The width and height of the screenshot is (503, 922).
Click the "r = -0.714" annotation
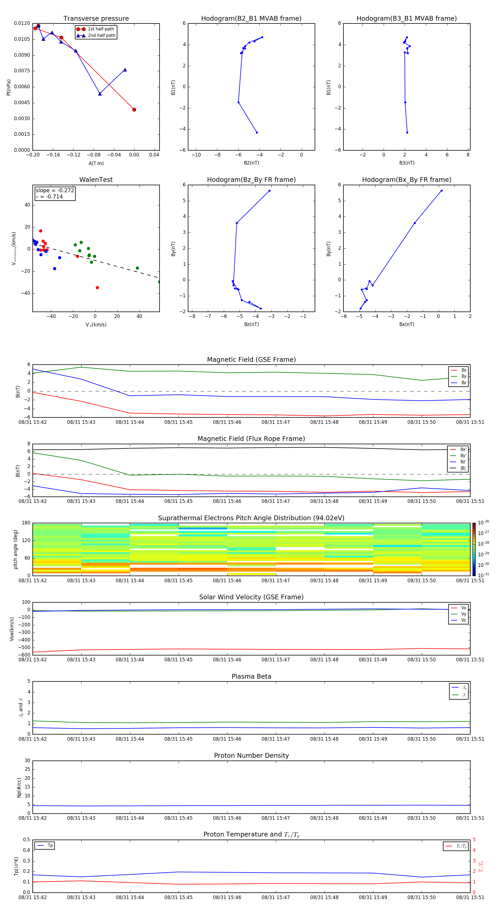pos(49,196)
